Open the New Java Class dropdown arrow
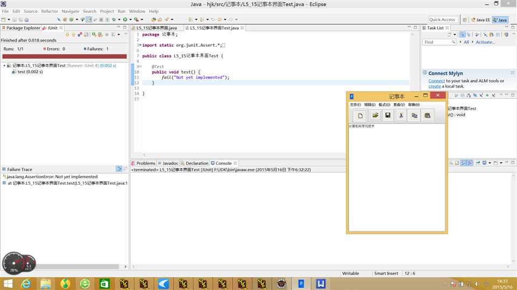 click(77, 19)
